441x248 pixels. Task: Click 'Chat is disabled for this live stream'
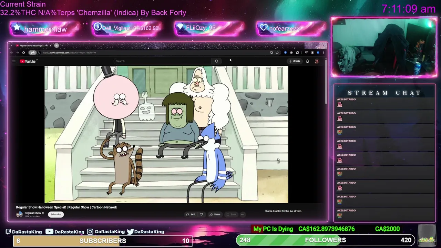coord(283,211)
